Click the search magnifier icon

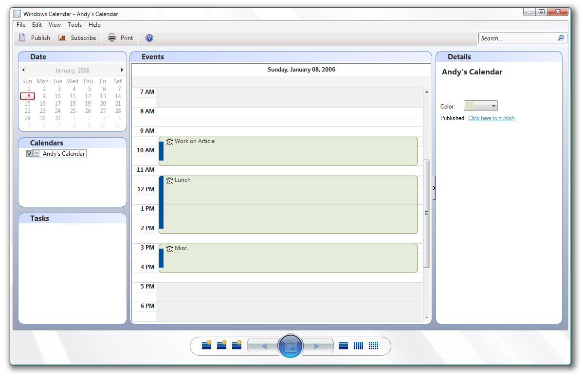tap(561, 38)
